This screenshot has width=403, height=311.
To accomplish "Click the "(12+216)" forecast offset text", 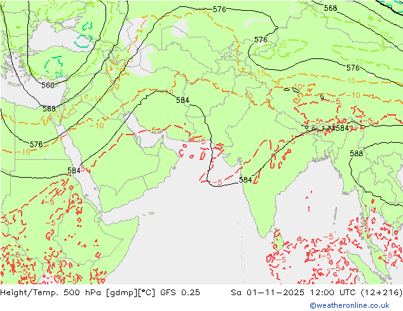I will [x=381, y=293].
